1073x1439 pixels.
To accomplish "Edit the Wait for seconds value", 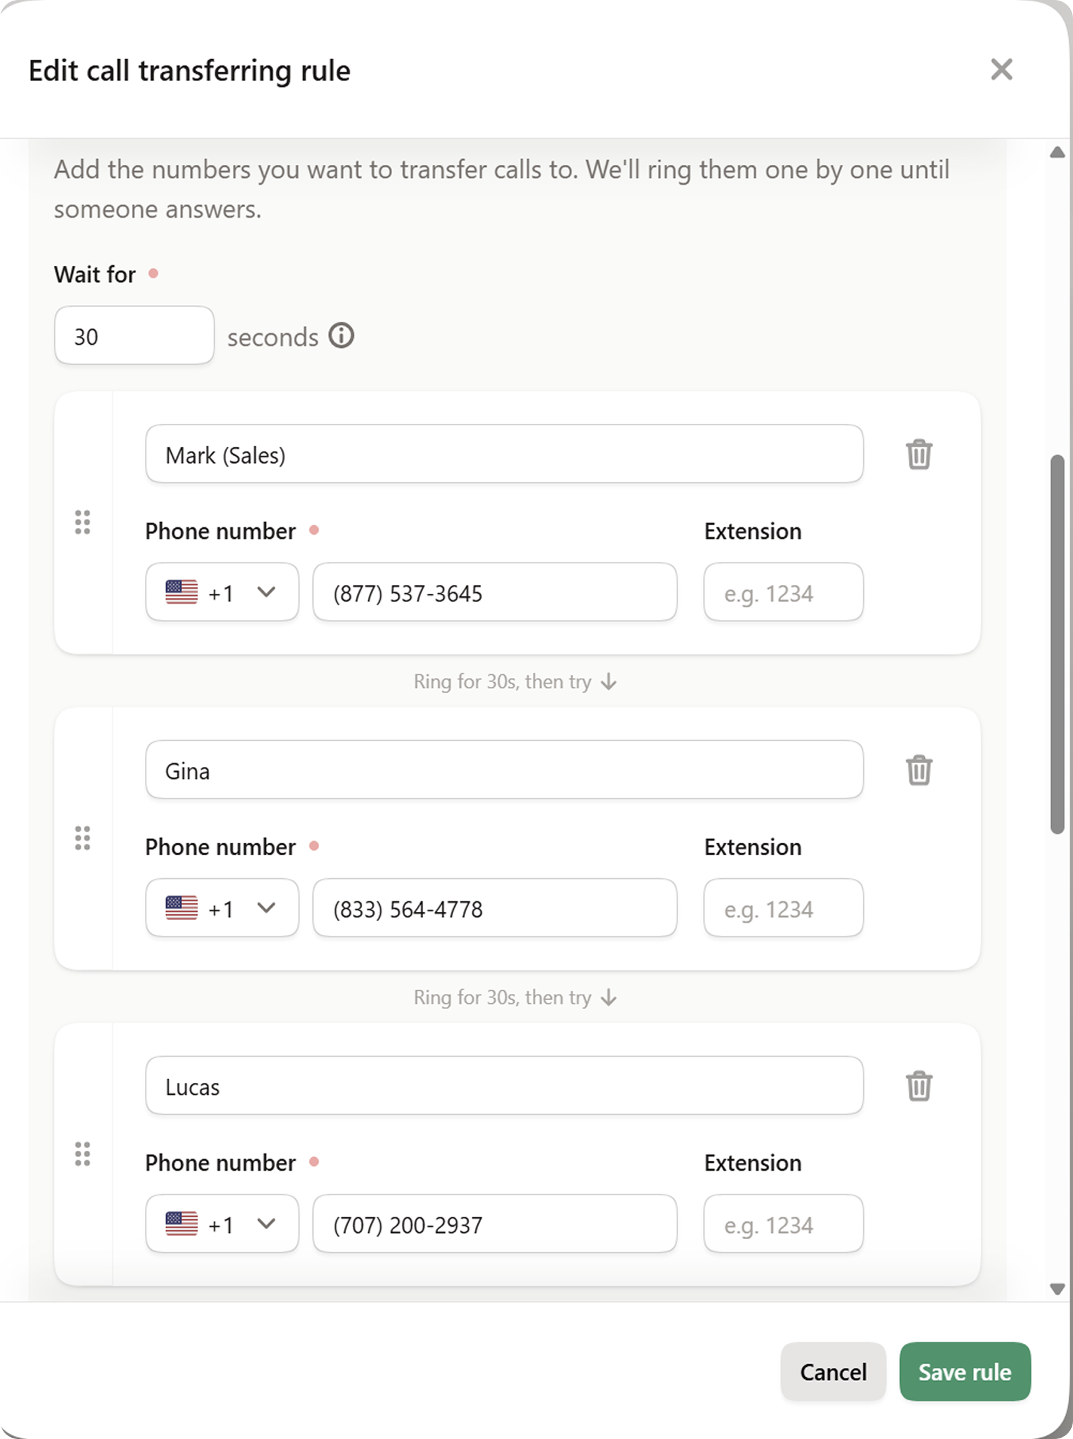I will pos(133,335).
